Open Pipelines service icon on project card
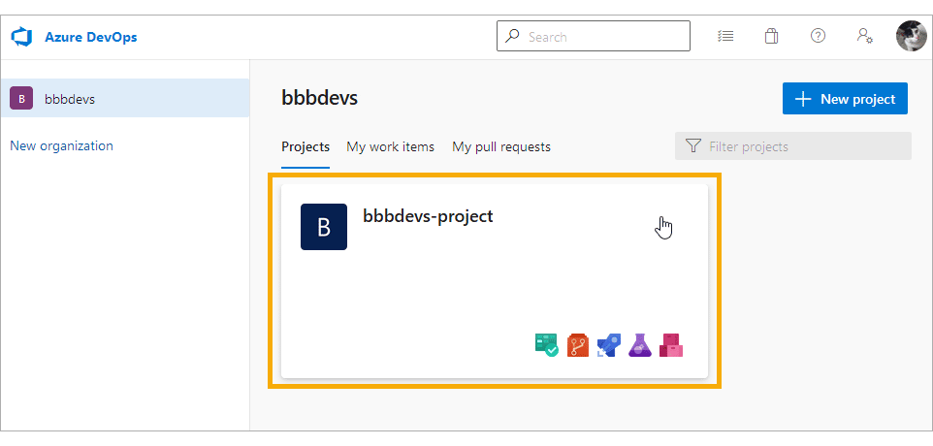This screenshot has height=446, width=933. 609,345
